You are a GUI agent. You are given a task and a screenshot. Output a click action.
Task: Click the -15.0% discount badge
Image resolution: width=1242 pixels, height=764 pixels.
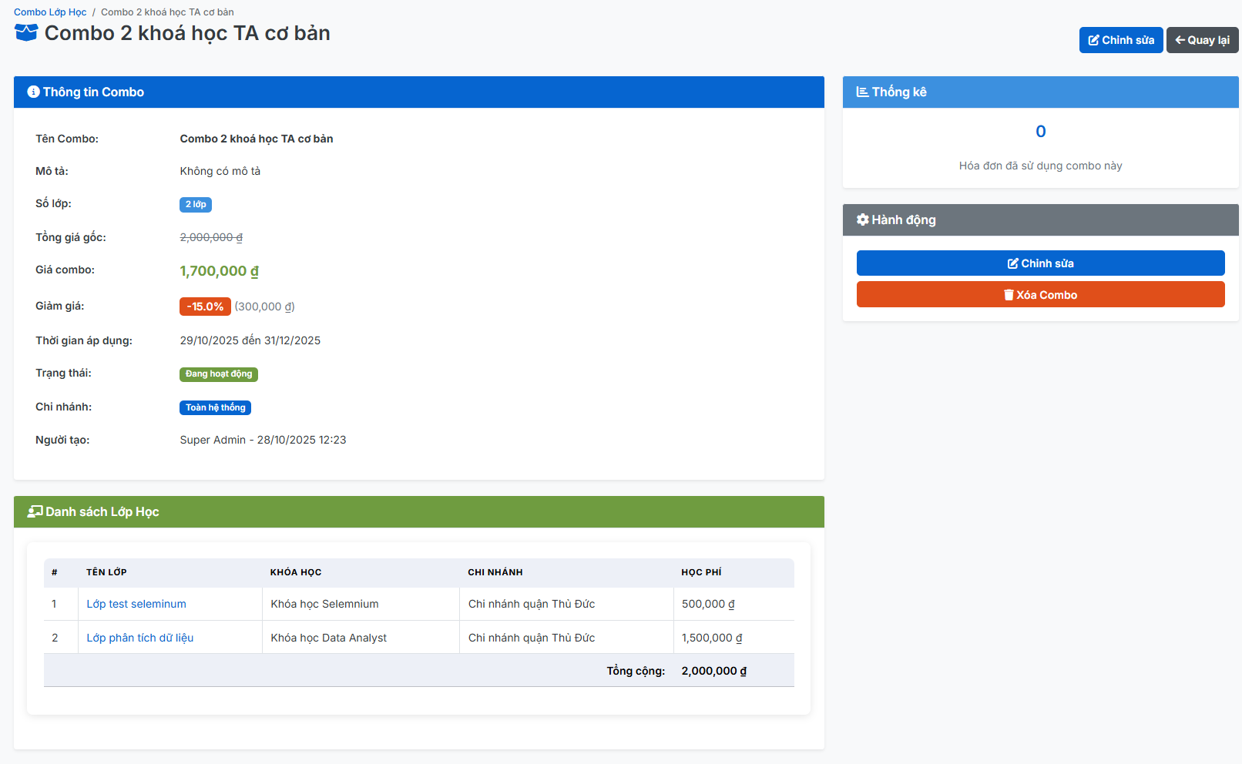point(205,307)
